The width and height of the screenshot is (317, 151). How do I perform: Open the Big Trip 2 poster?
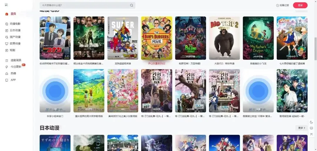[x=225, y=38]
